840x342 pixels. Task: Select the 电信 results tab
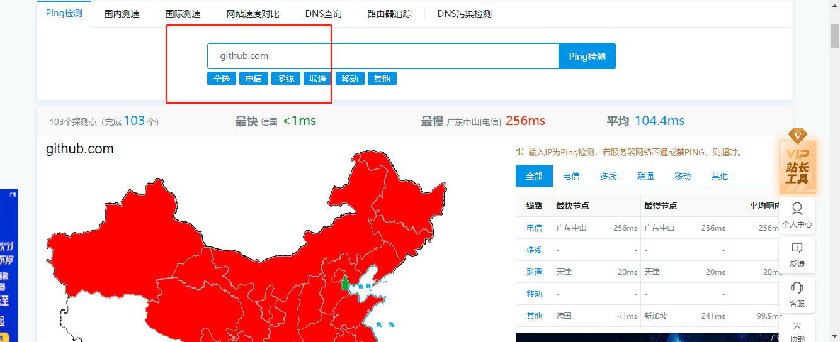pyautogui.click(x=571, y=176)
